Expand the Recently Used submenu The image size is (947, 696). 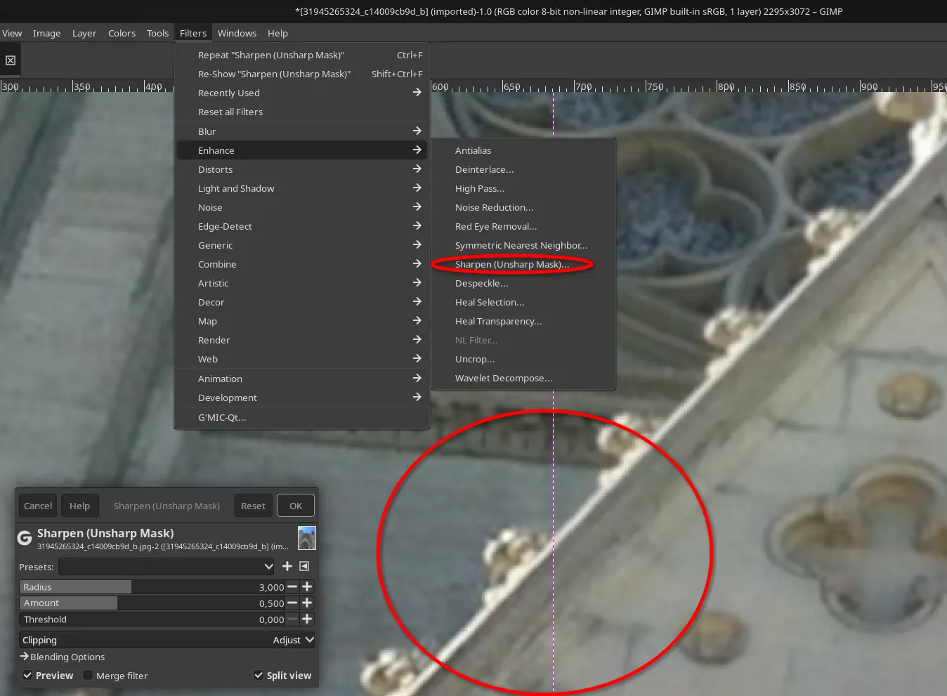[x=302, y=93]
